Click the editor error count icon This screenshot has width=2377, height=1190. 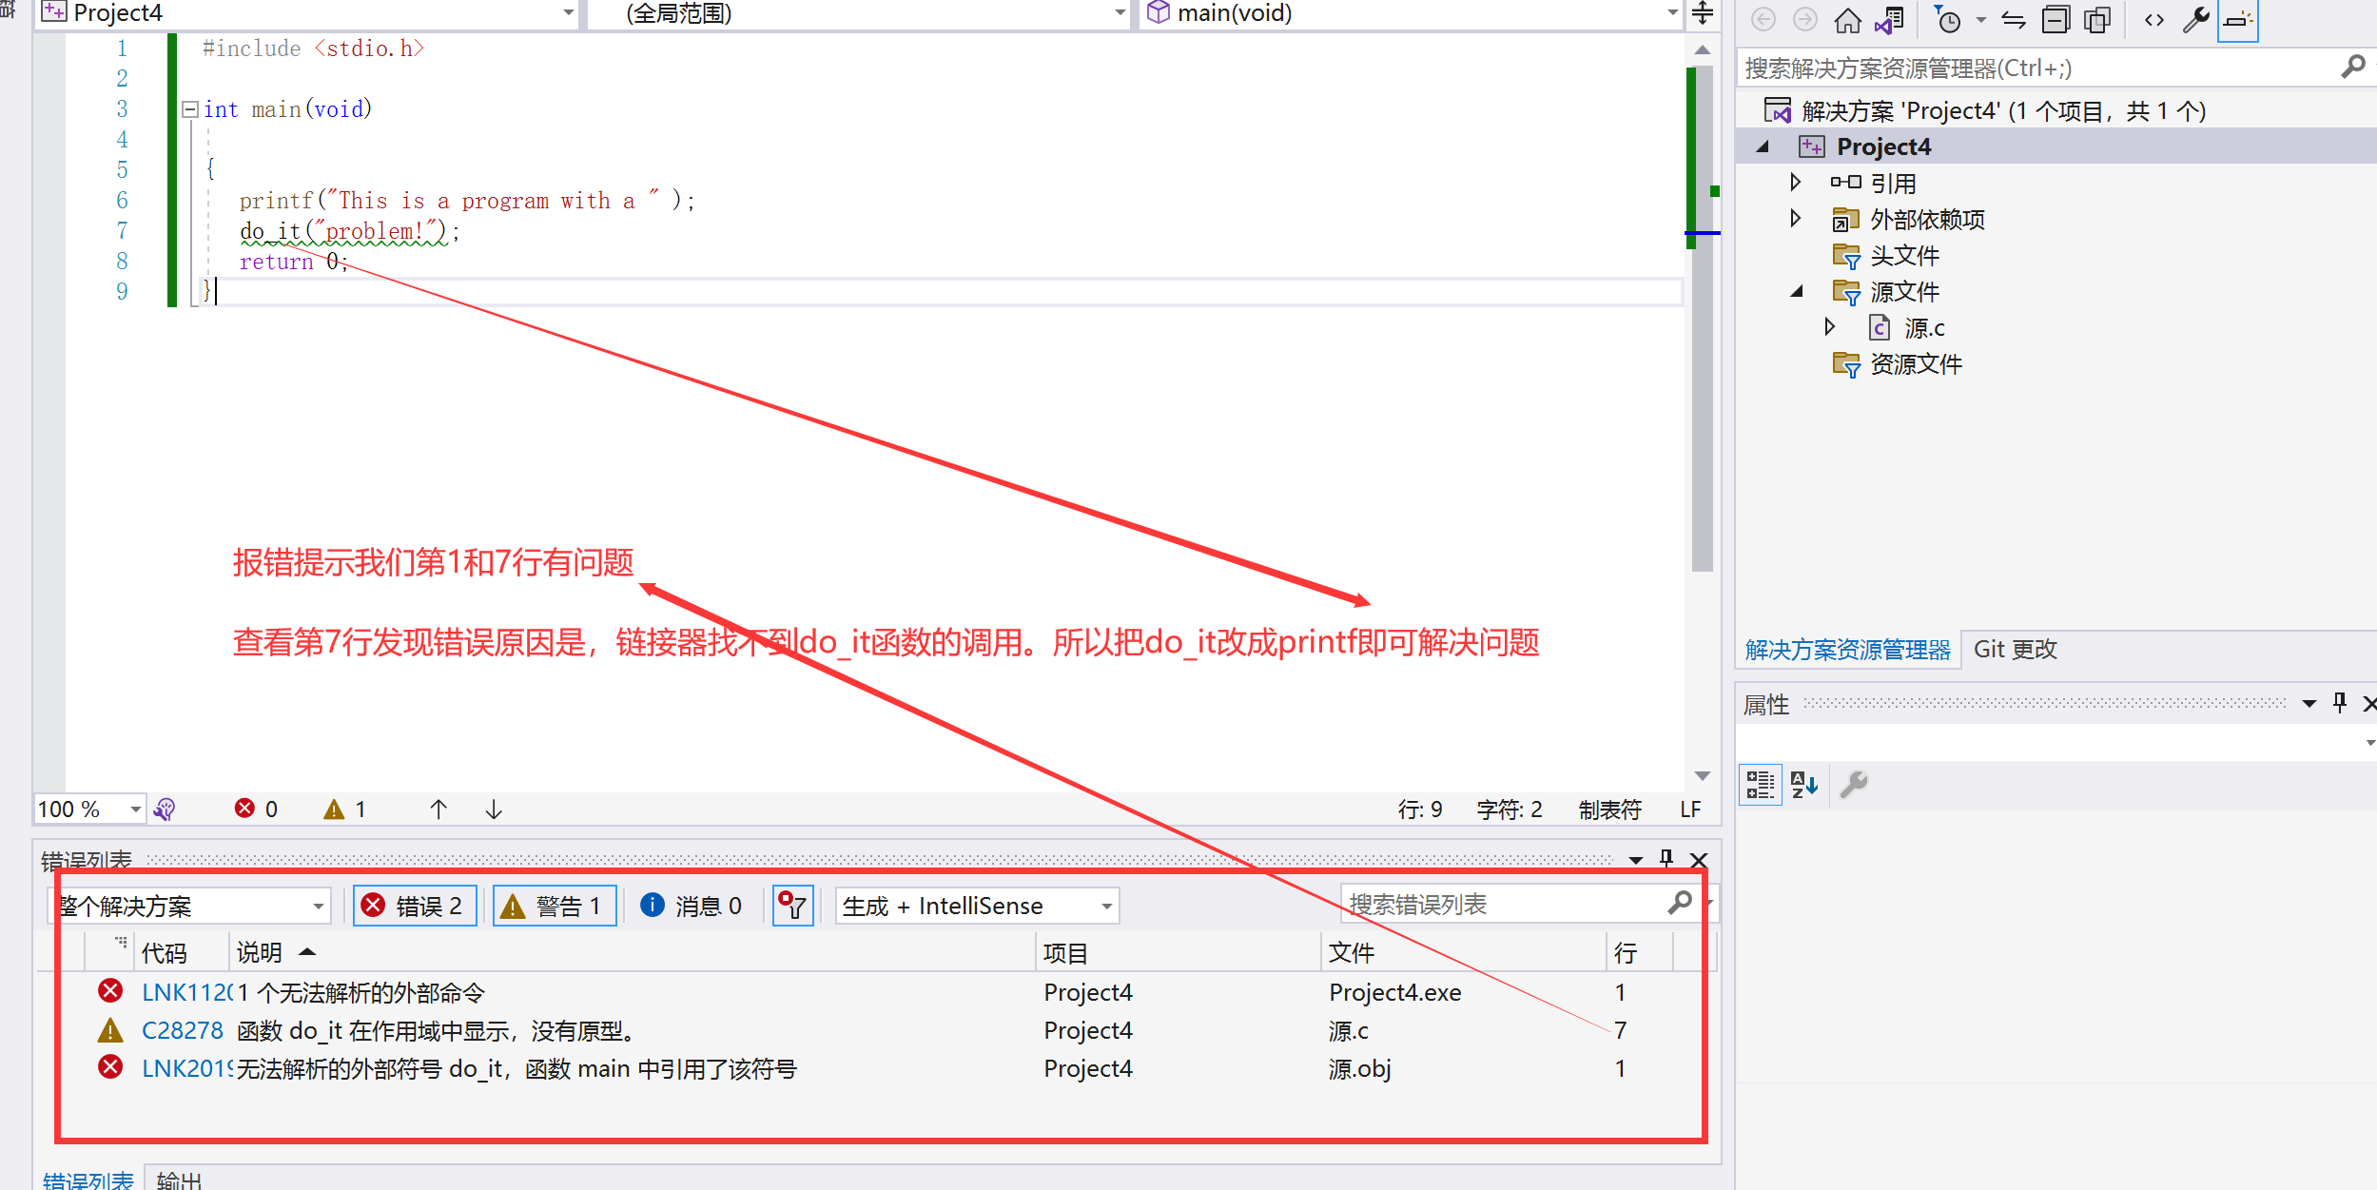tap(245, 809)
